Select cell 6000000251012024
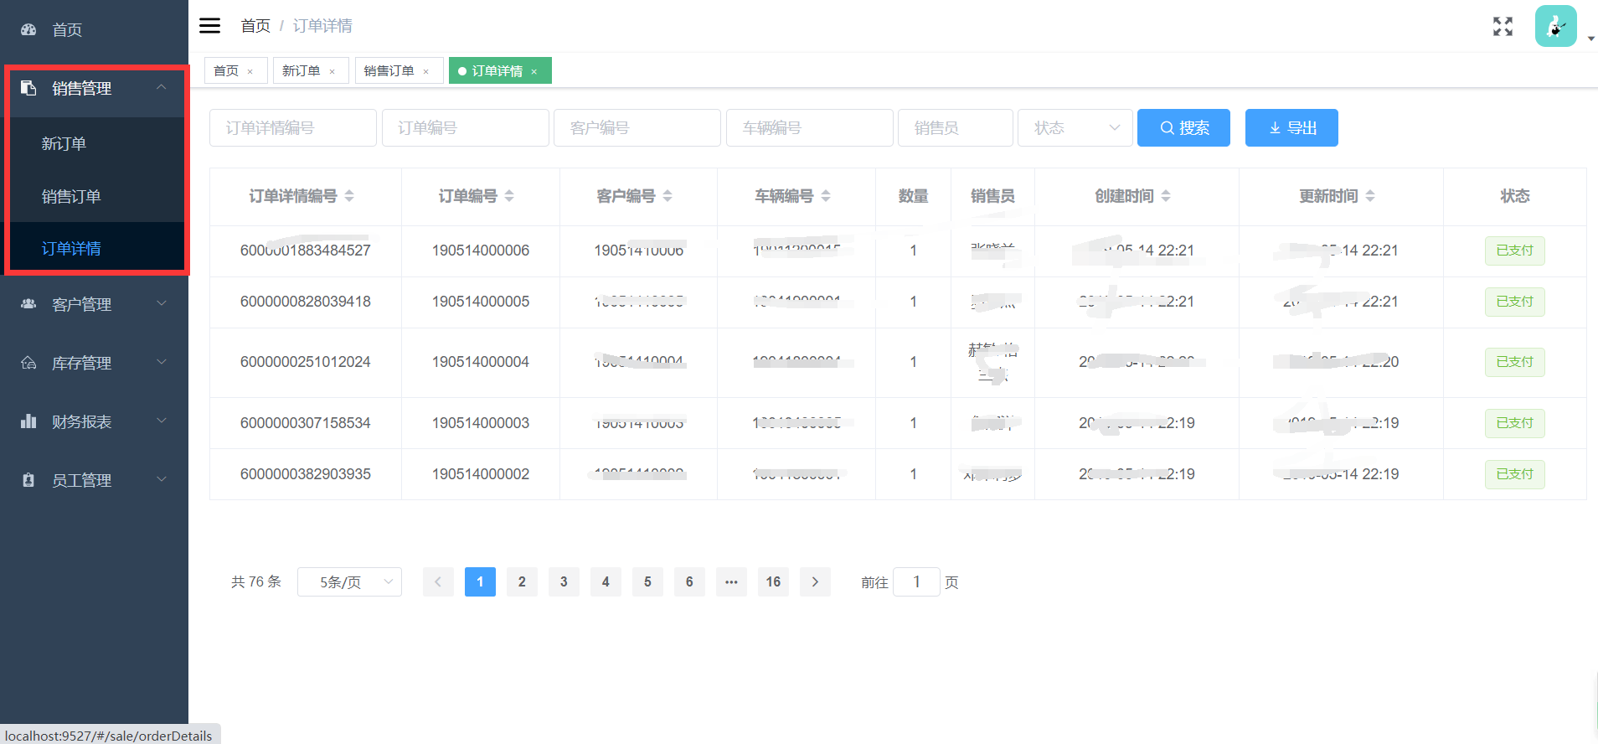The width and height of the screenshot is (1598, 744). point(306,362)
